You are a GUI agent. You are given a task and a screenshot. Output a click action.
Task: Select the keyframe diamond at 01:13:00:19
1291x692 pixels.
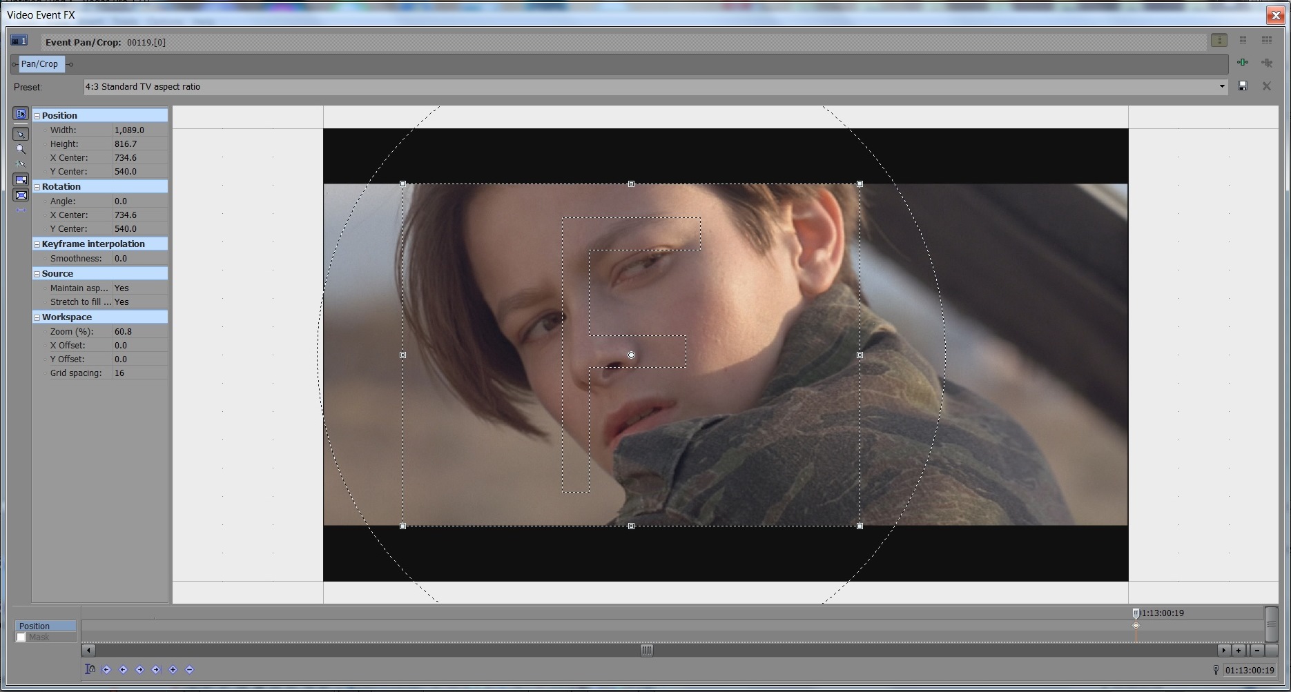click(x=1136, y=626)
